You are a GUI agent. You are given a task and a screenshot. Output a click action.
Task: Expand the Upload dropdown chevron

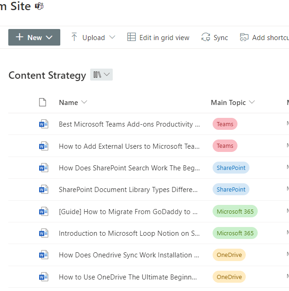[x=112, y=37]
